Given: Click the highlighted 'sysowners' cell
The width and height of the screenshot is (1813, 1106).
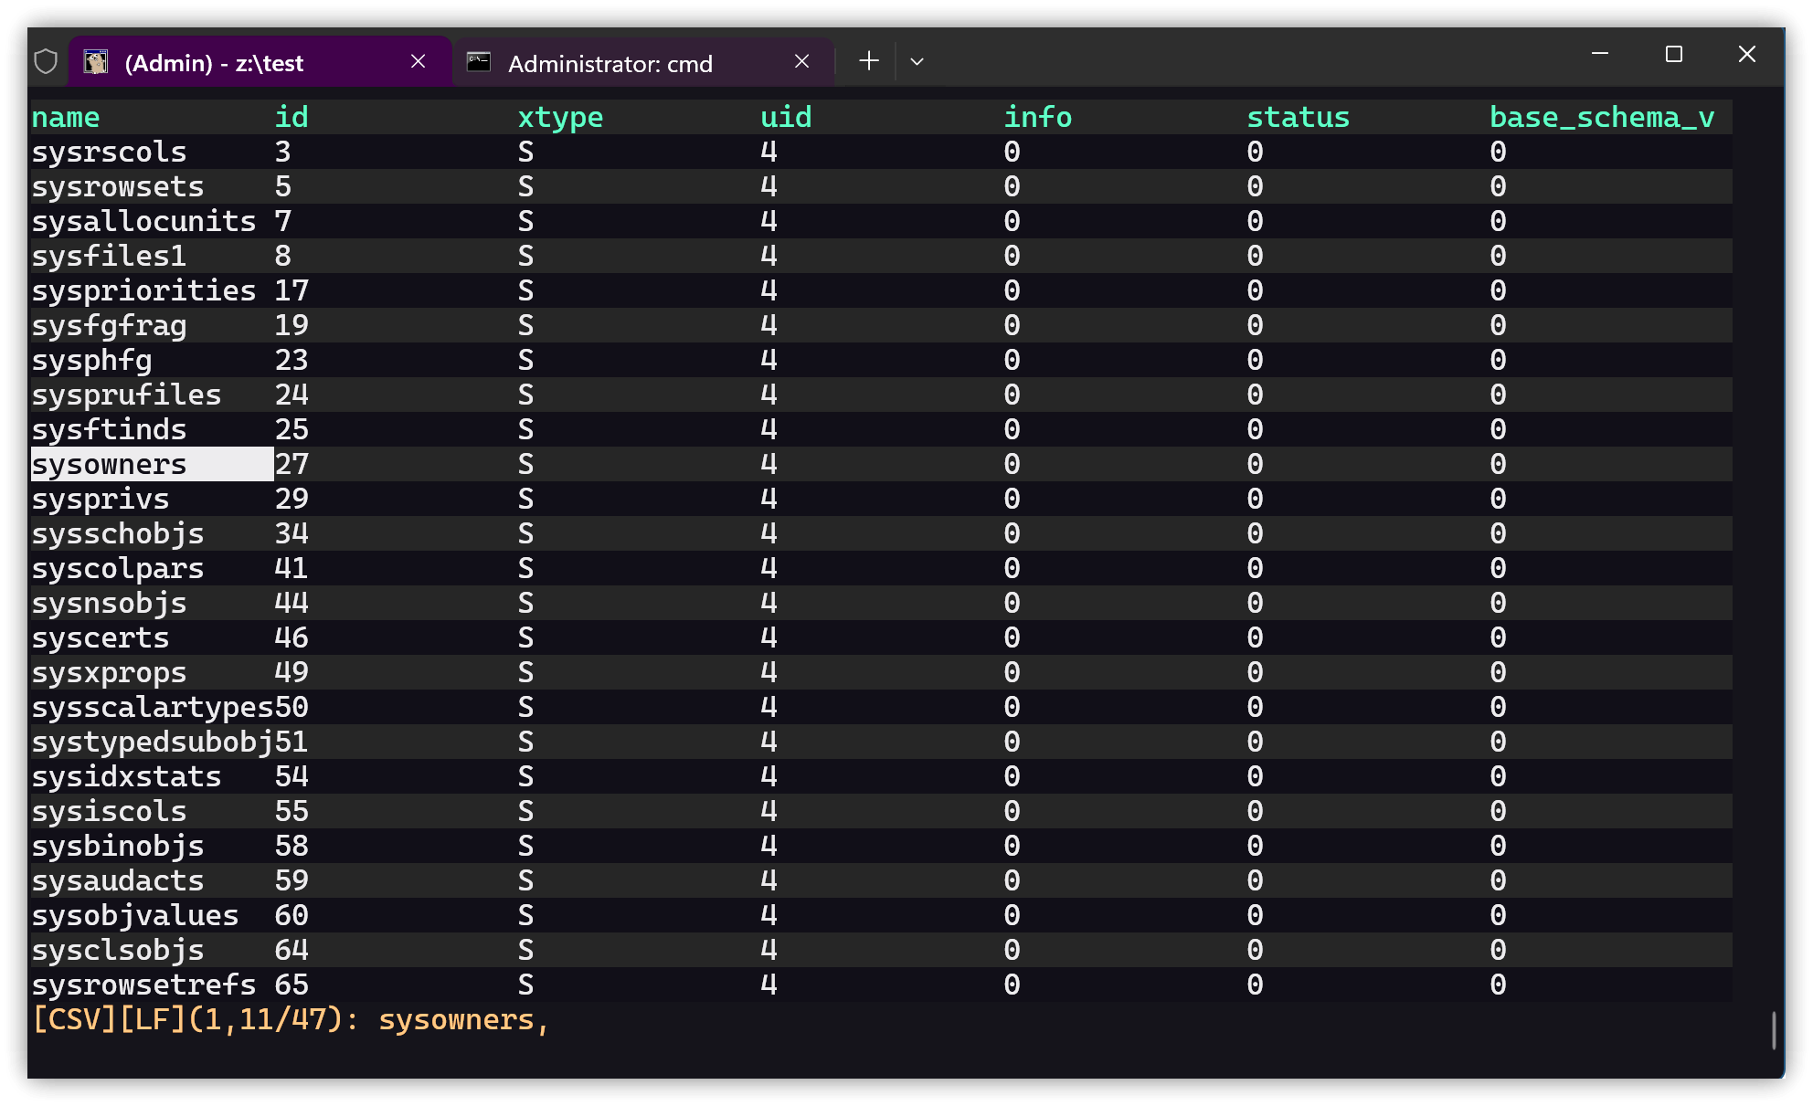Looking at the screenshot, I should pos(152,464).
